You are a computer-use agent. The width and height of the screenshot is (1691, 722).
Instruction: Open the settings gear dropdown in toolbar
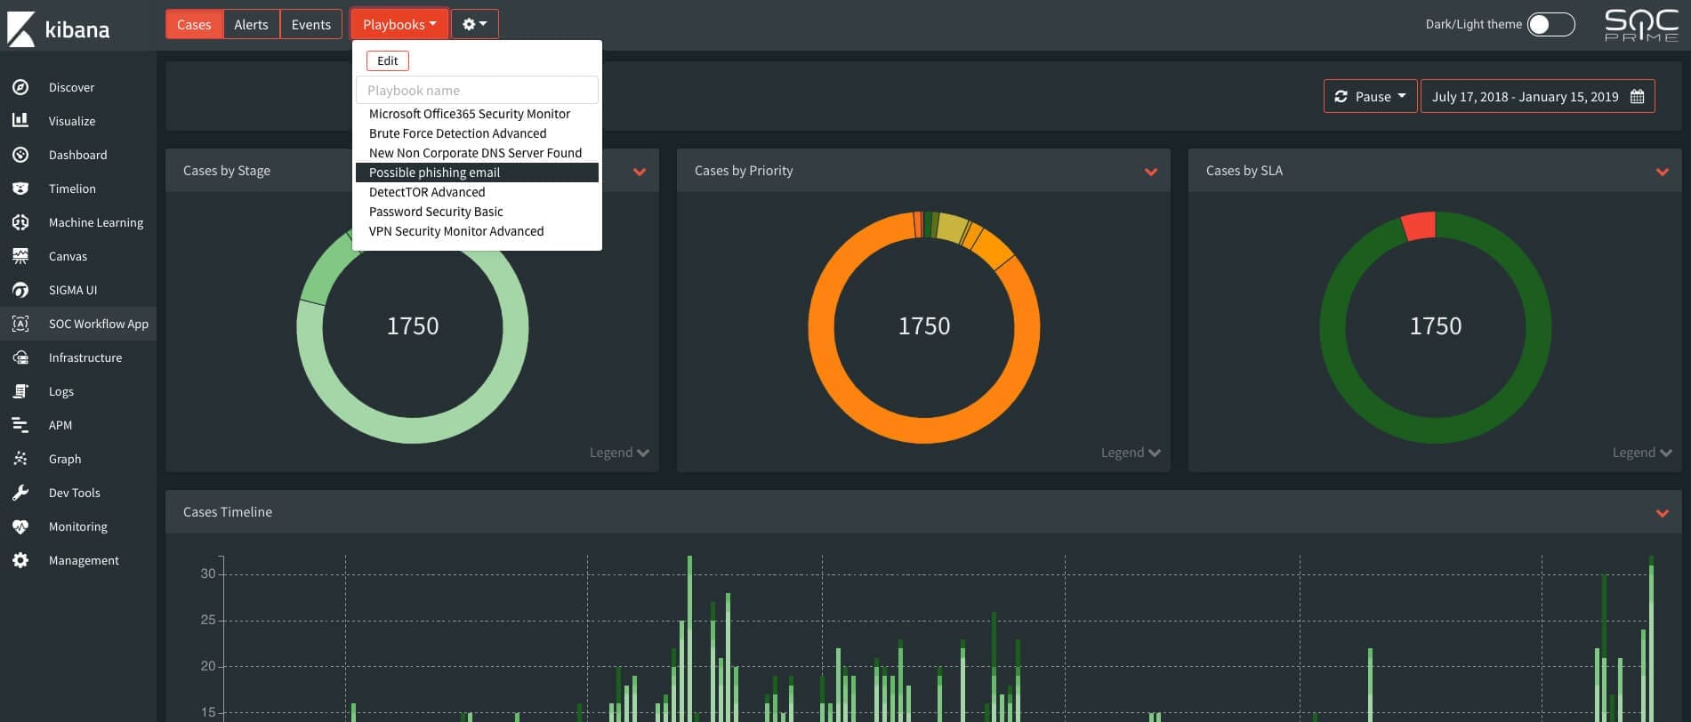(475, 25)
